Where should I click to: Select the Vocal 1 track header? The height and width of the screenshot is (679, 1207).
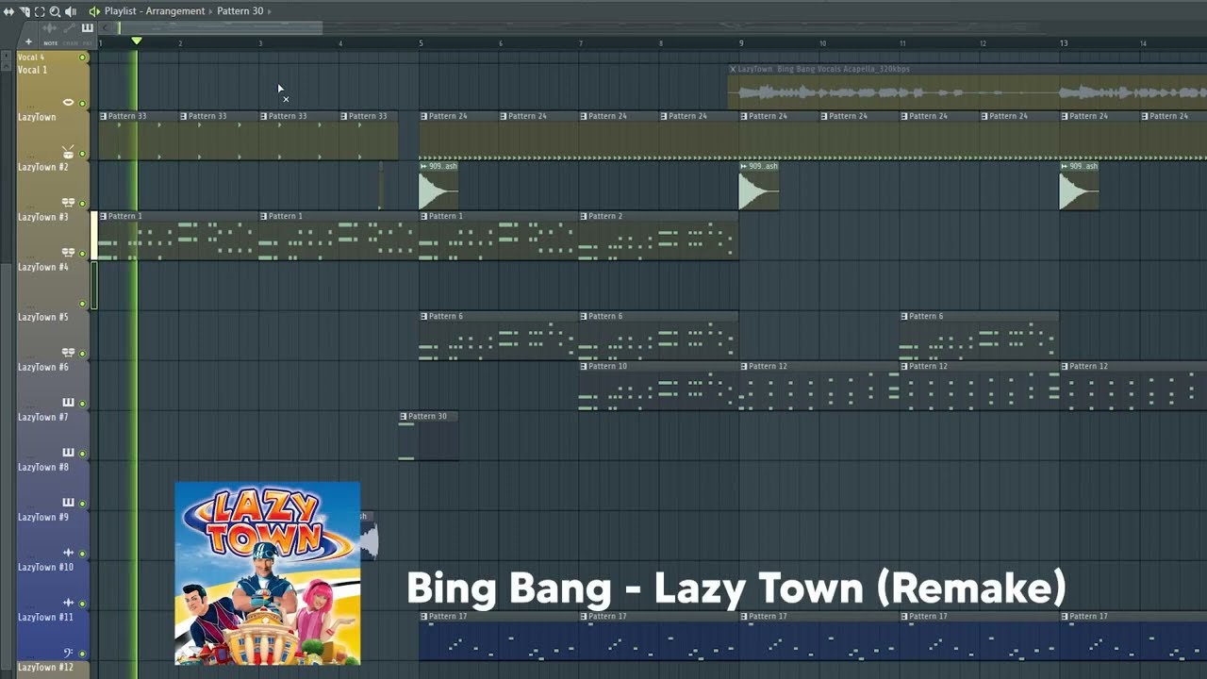point(54,86)
